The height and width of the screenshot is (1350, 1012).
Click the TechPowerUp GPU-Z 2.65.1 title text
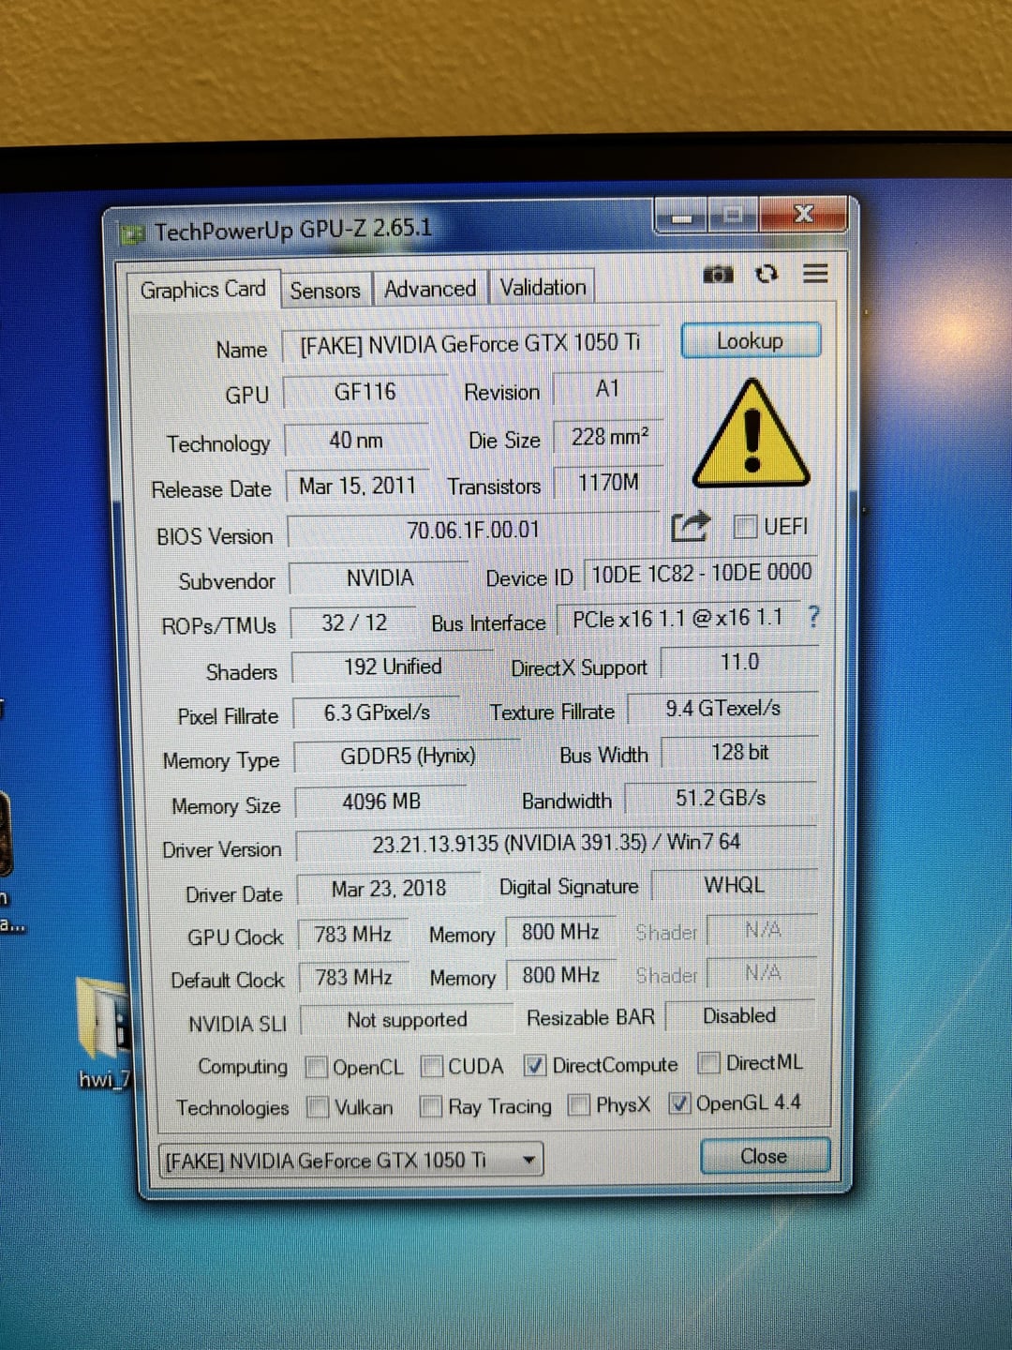[x=293, y=229]
